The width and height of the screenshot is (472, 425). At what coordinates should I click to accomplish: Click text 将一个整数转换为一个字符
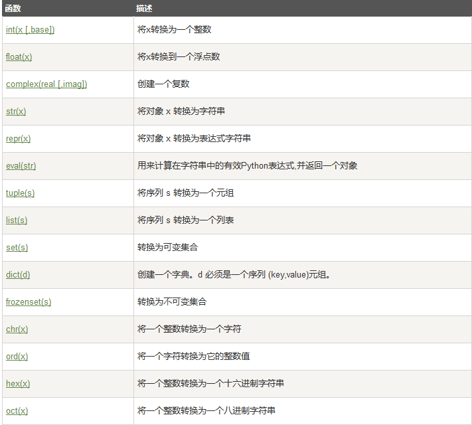(189, 329)
